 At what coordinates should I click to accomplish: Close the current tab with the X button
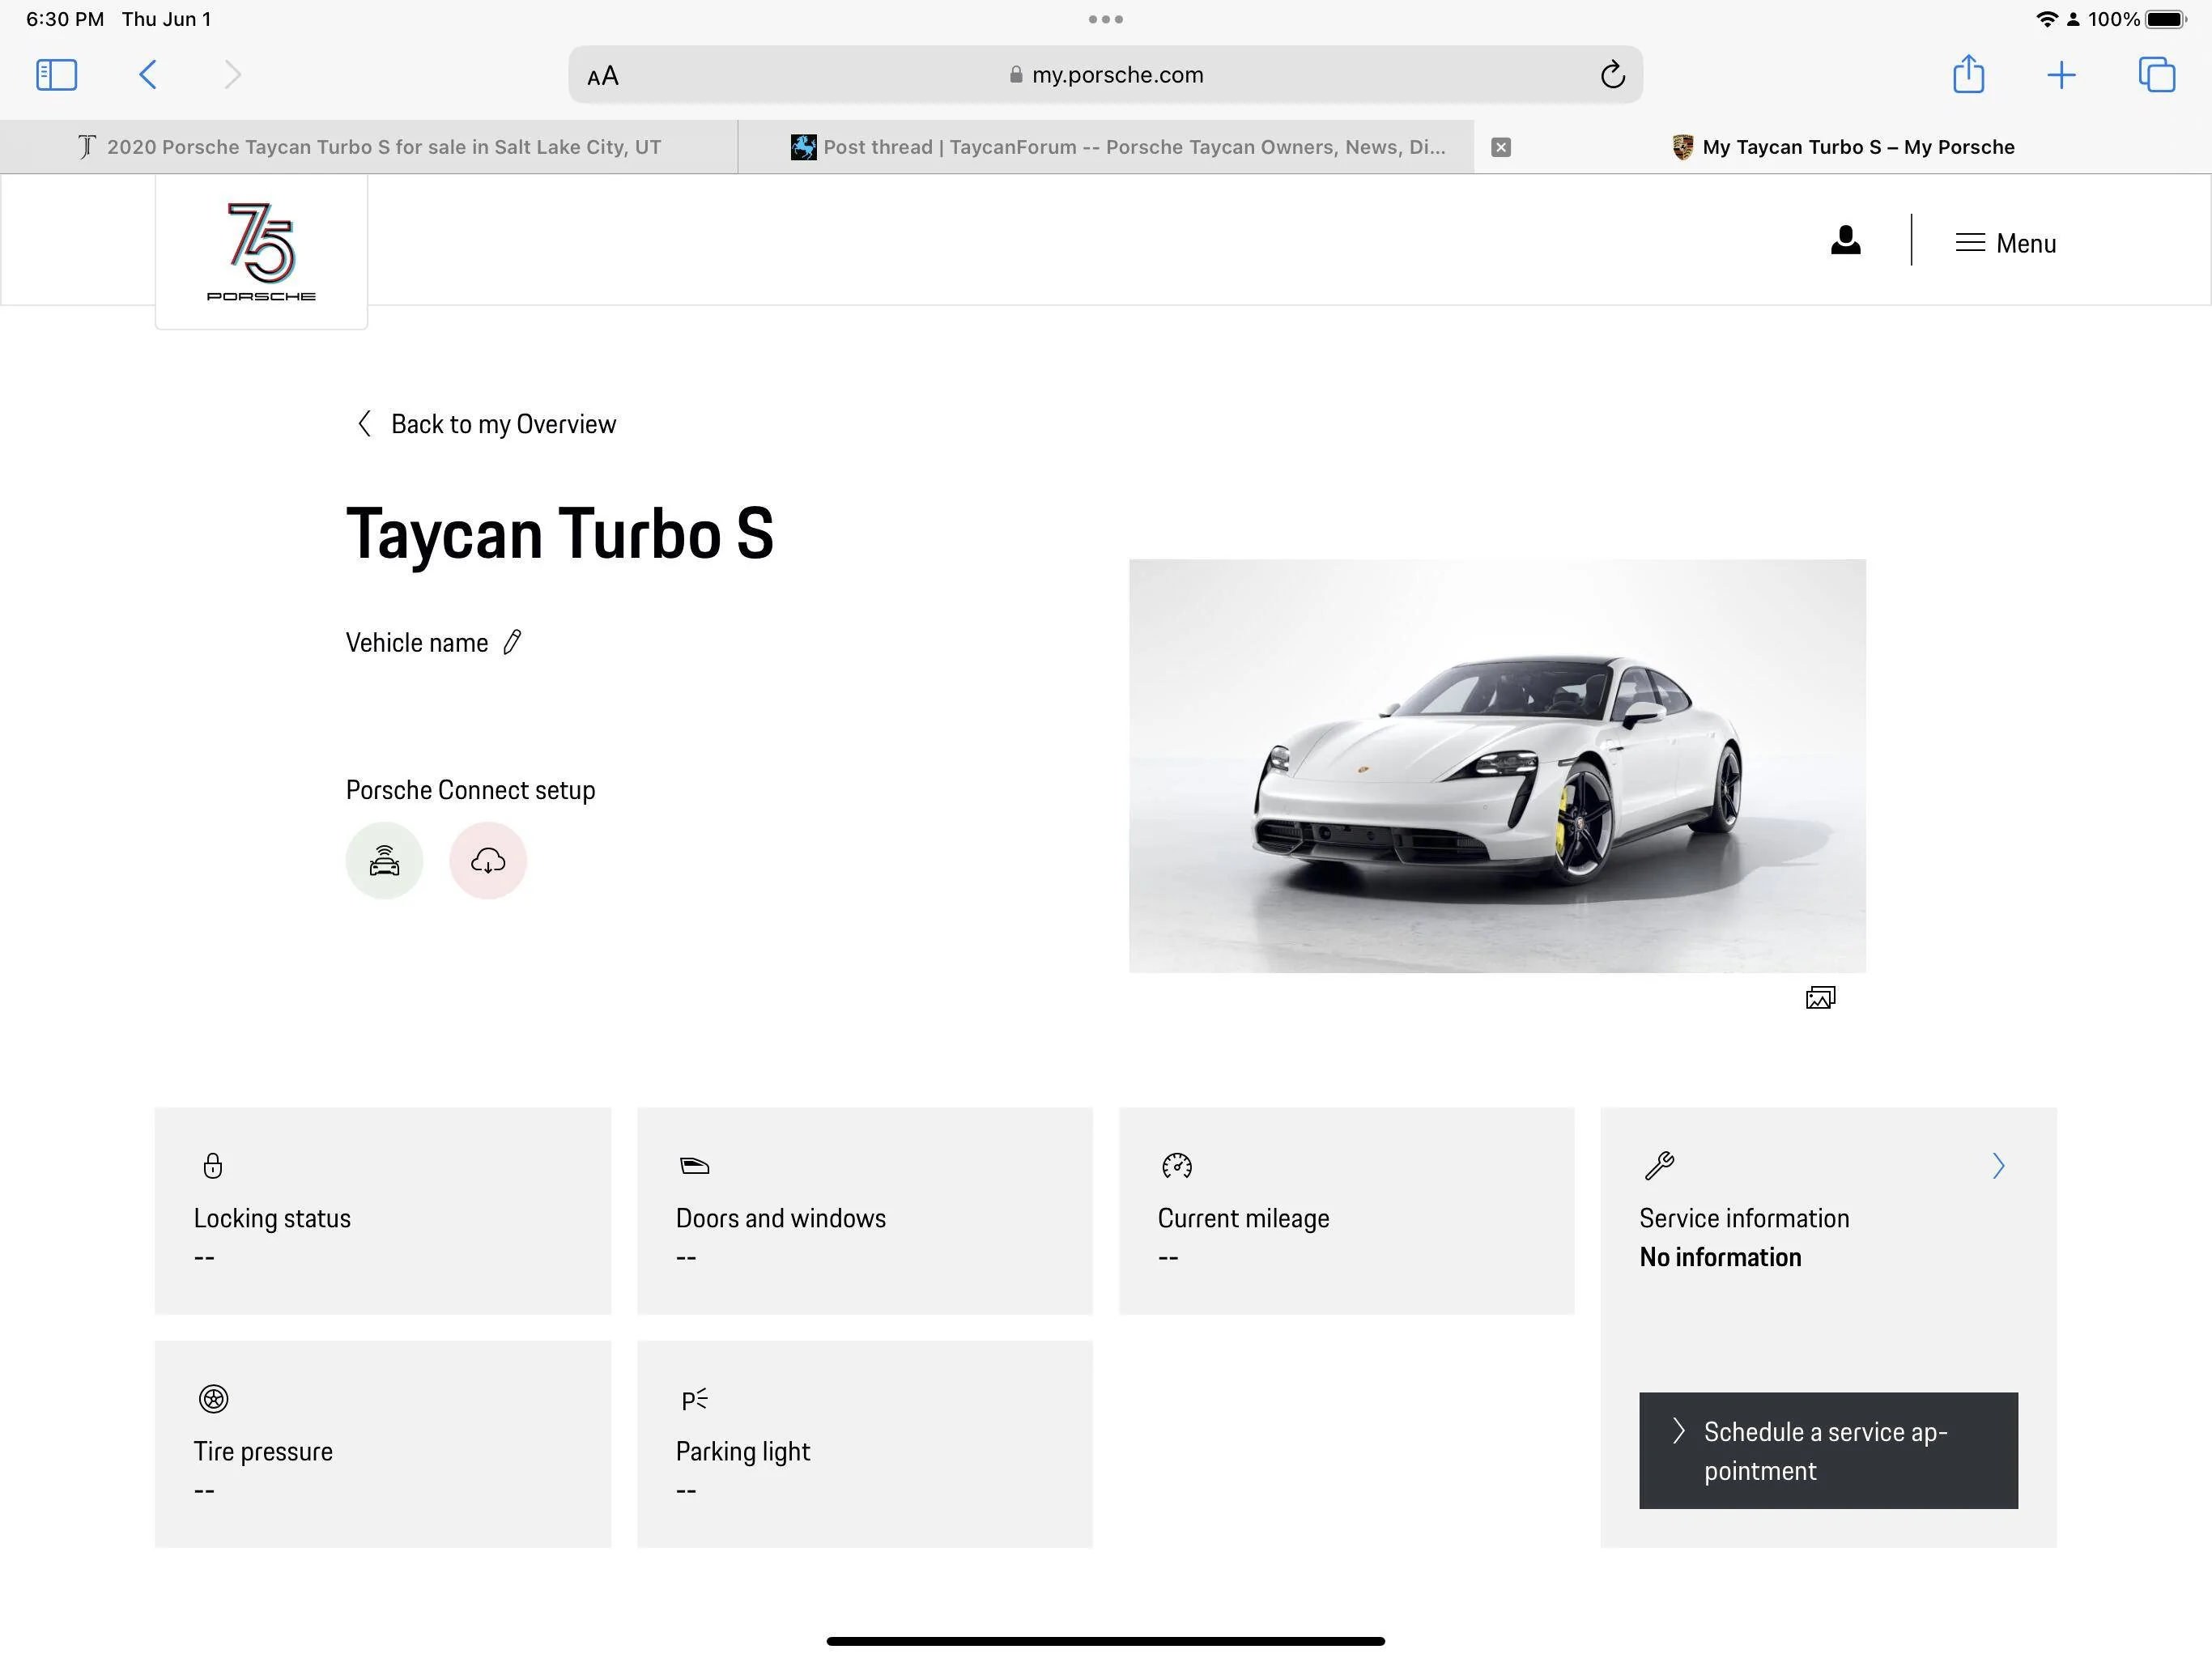[1501, 147]
